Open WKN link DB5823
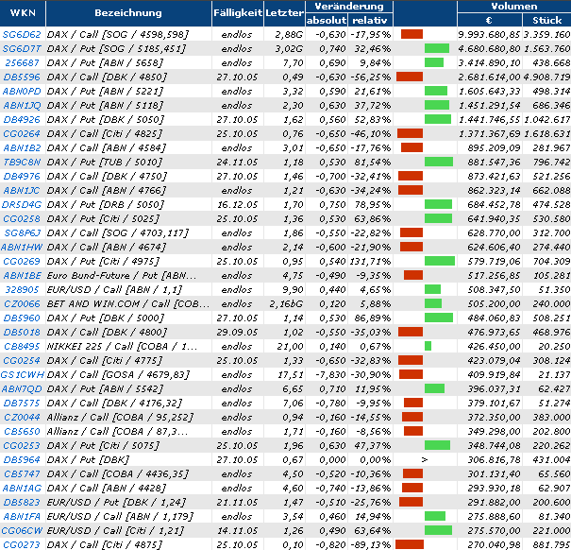 coord(22,502)
